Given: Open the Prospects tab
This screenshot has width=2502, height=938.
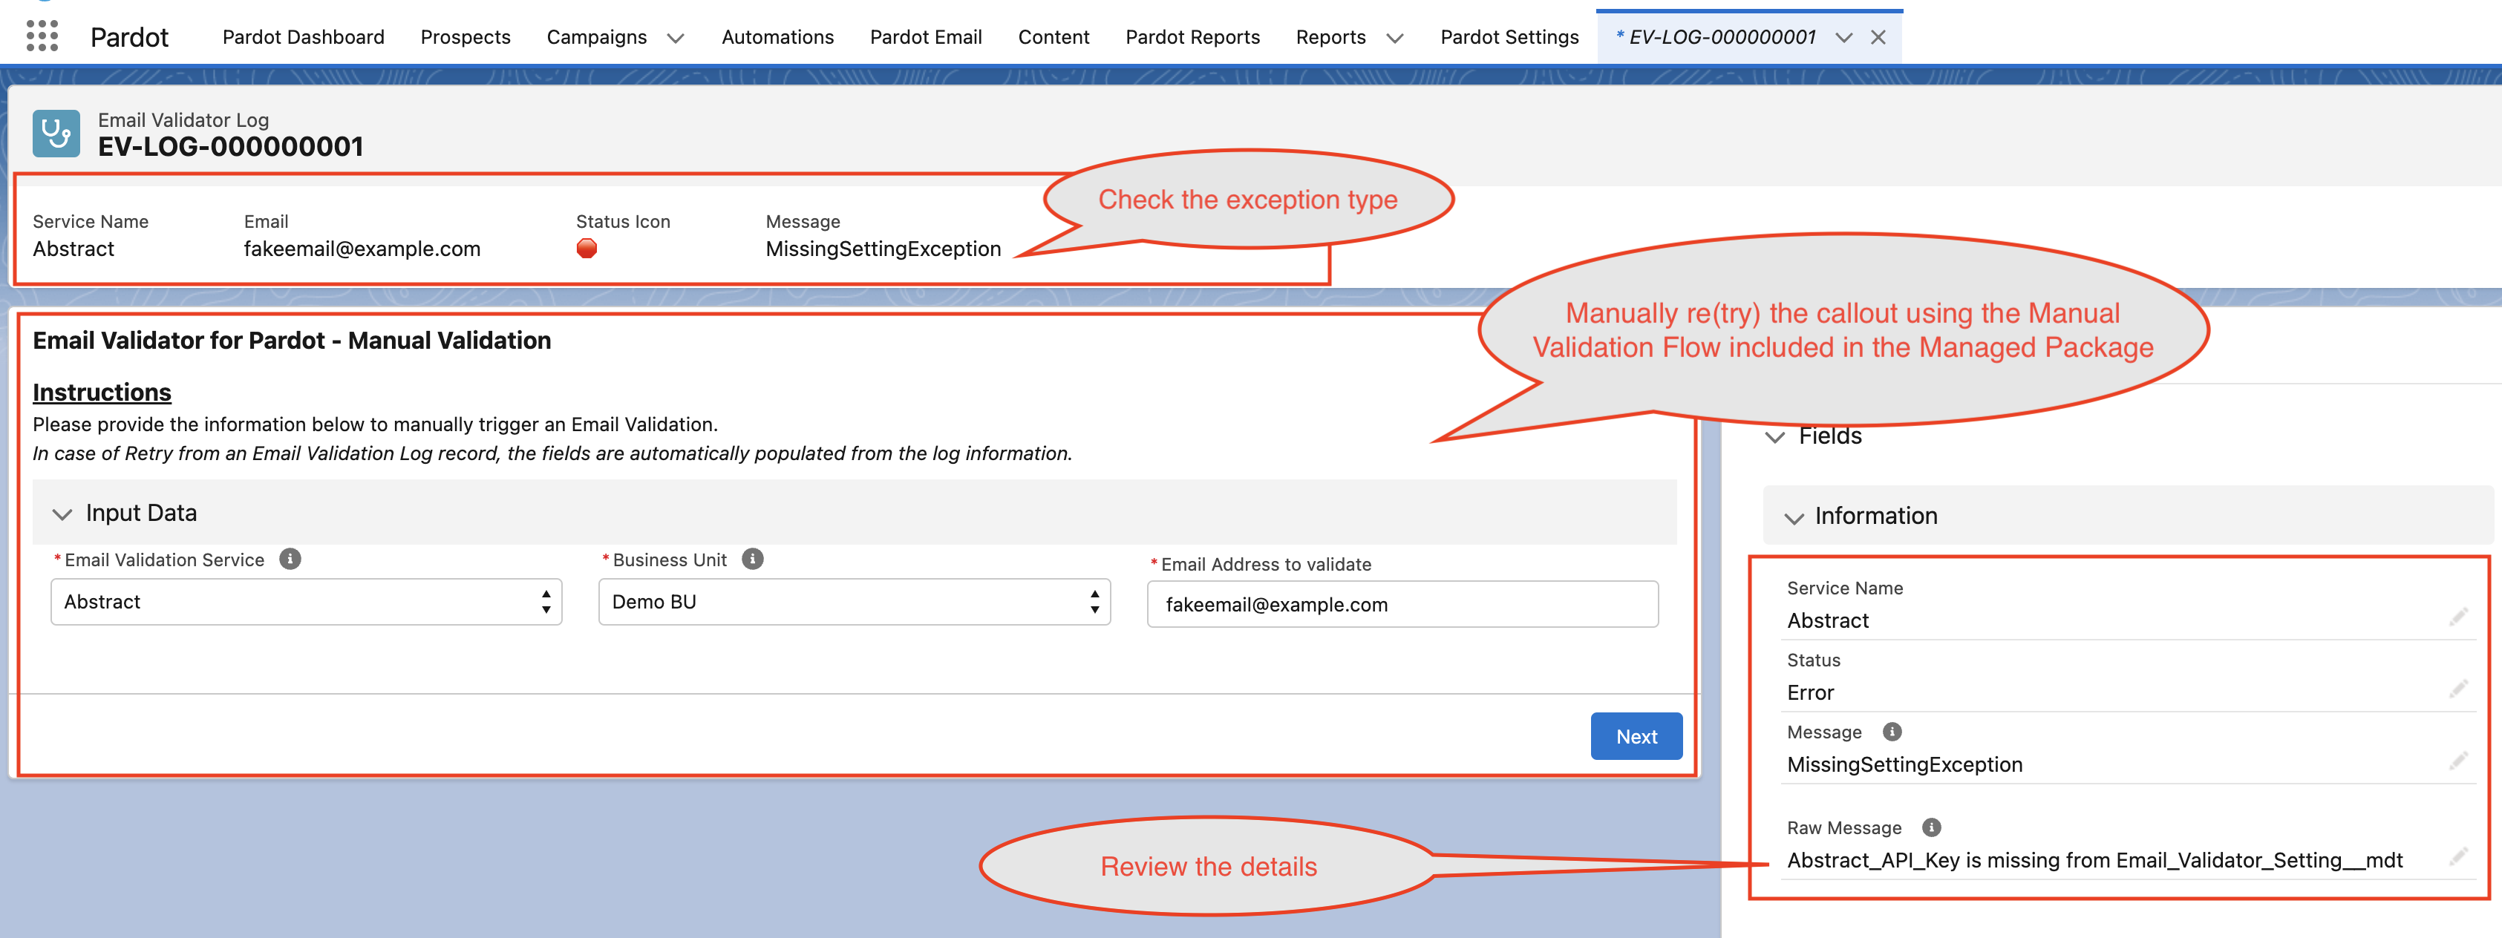Looking at the screenshot, I should pos(466,37).
